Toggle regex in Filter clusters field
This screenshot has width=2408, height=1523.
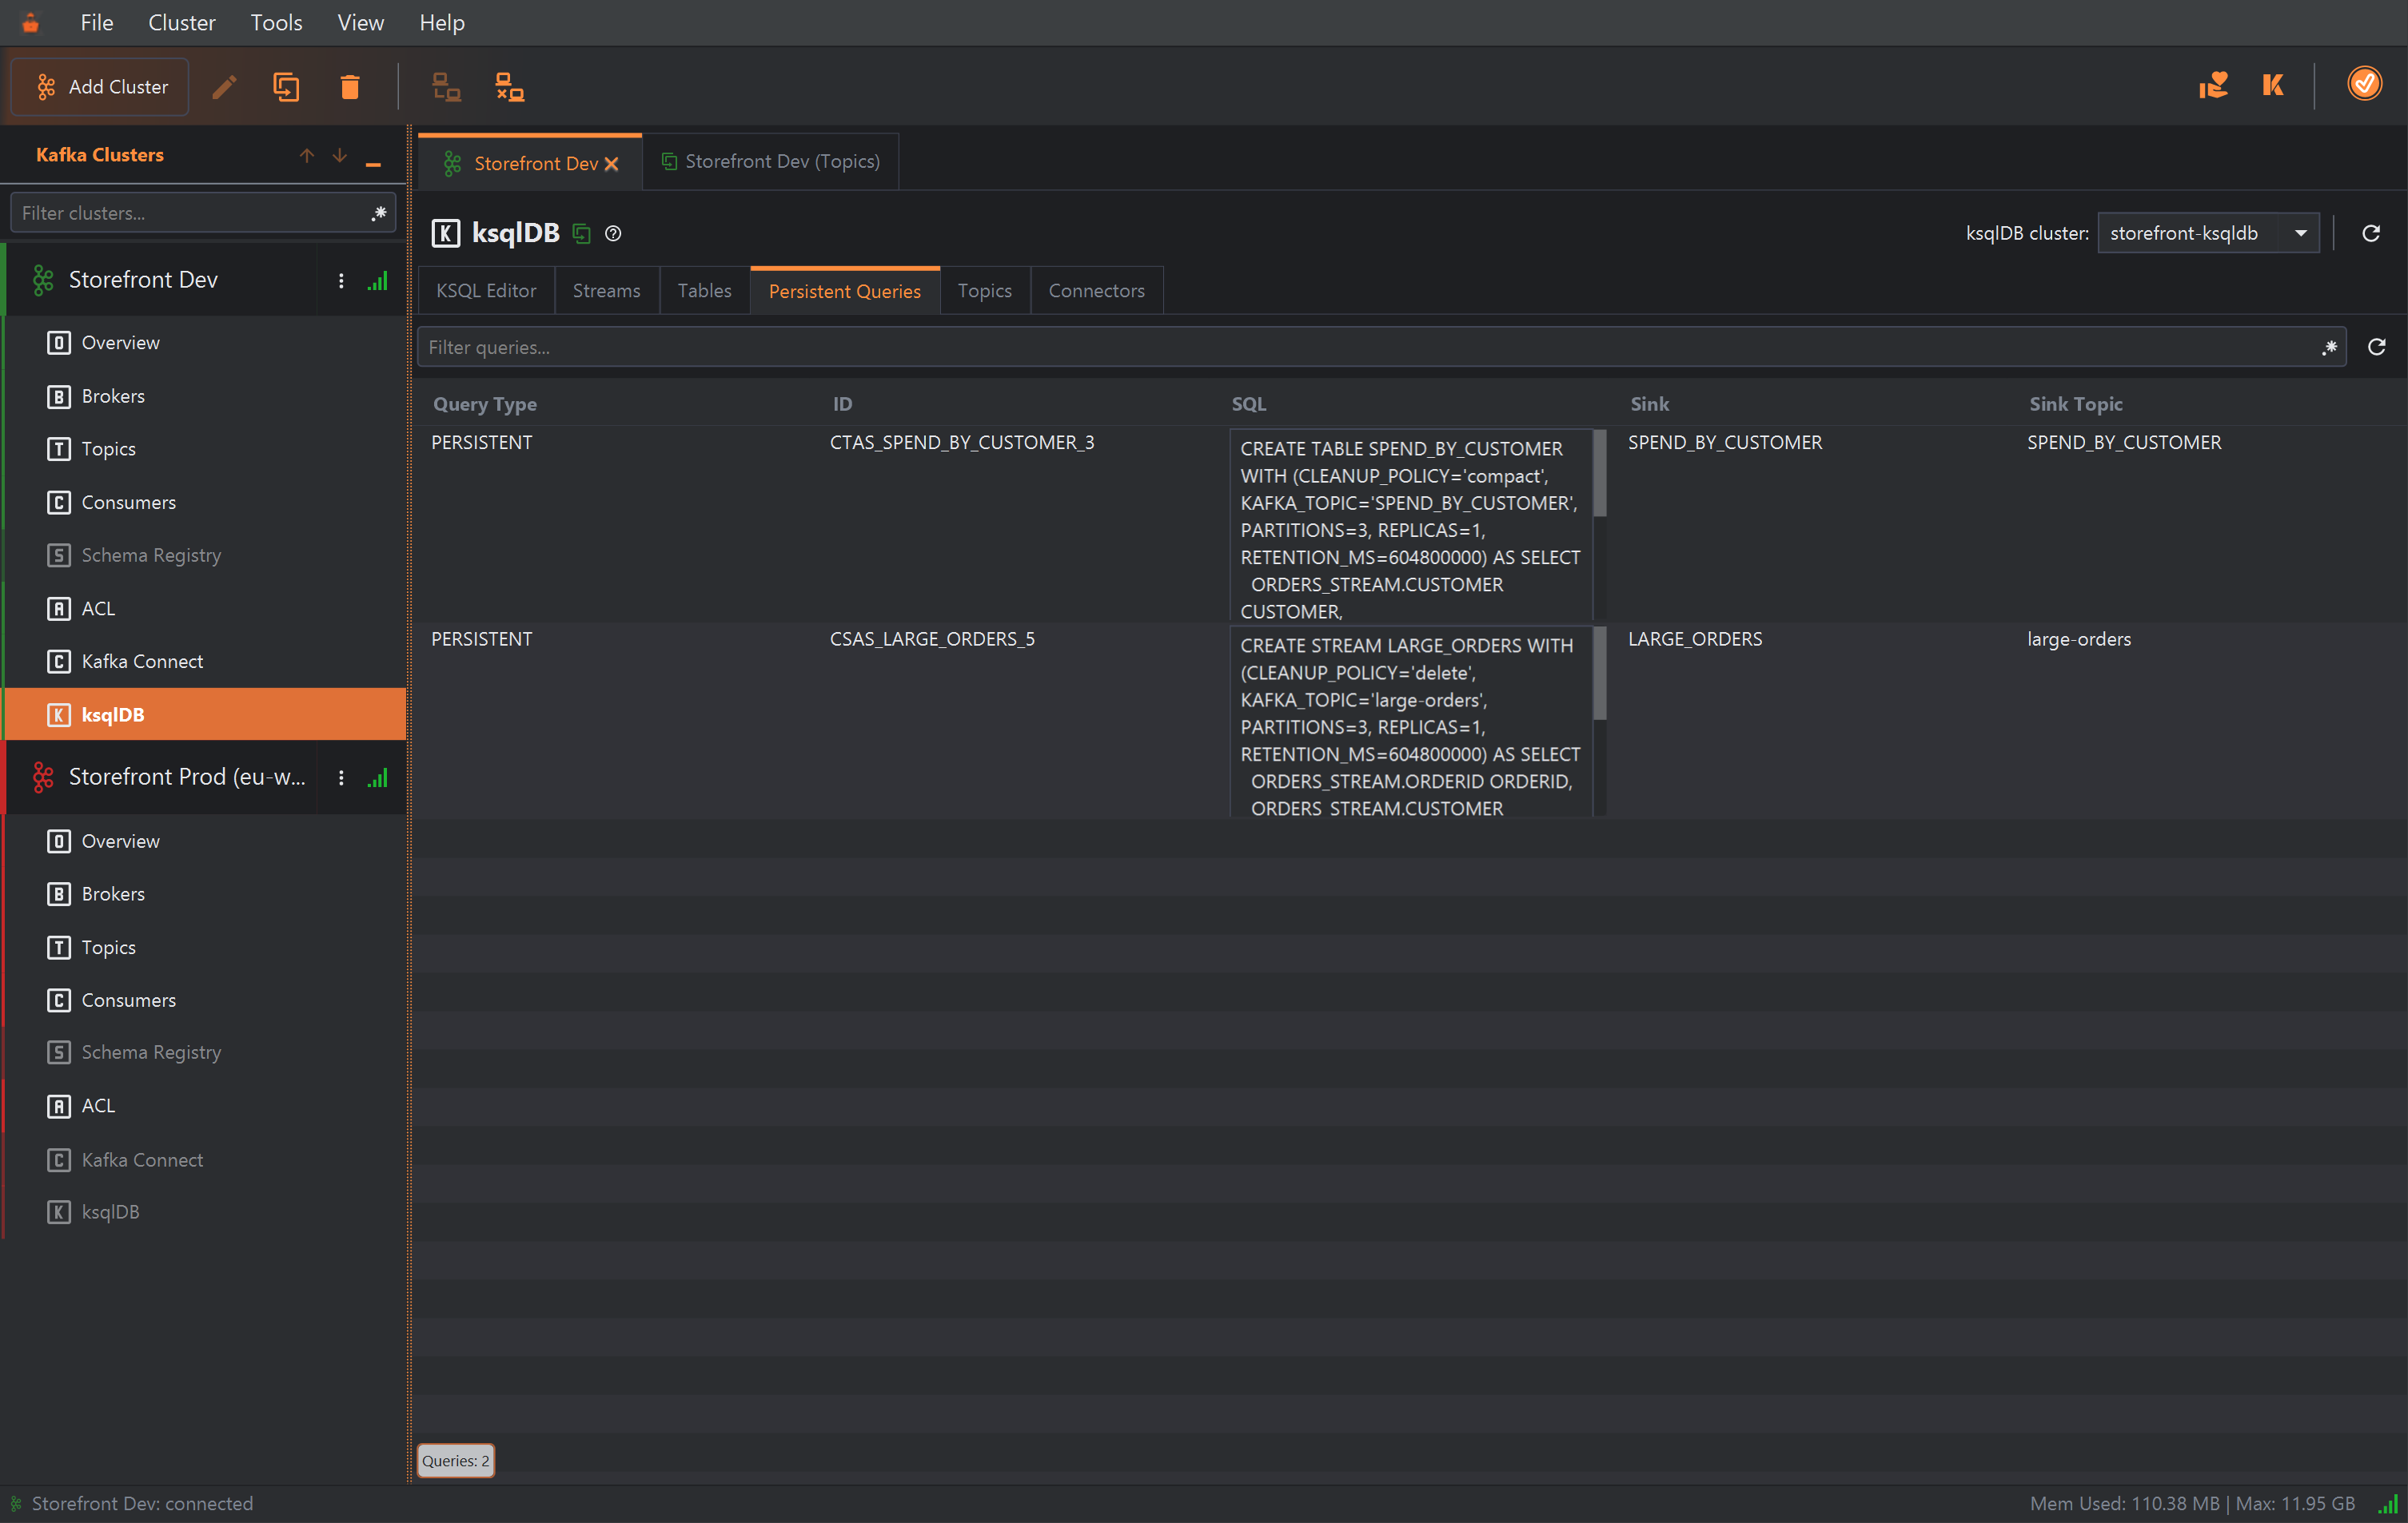click(379, 213)
